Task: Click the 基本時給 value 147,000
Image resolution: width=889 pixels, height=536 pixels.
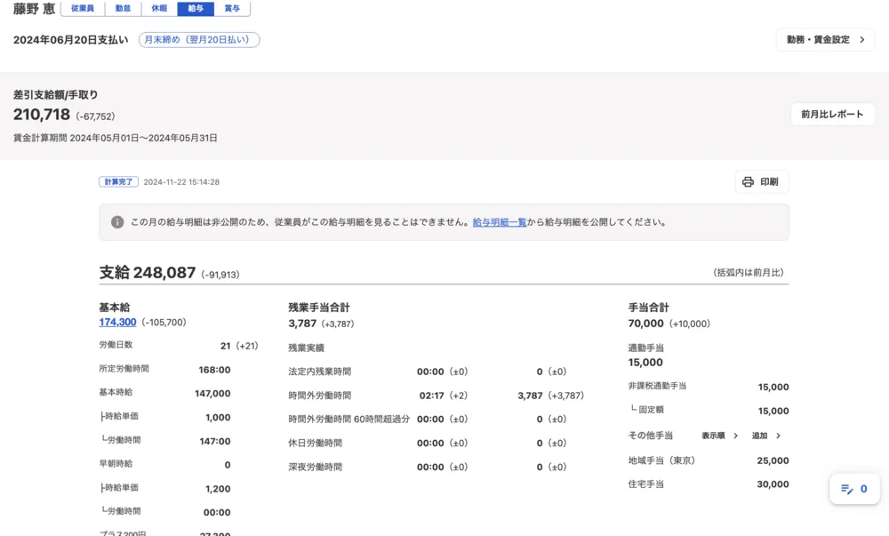Action: (x=212, y=393)
